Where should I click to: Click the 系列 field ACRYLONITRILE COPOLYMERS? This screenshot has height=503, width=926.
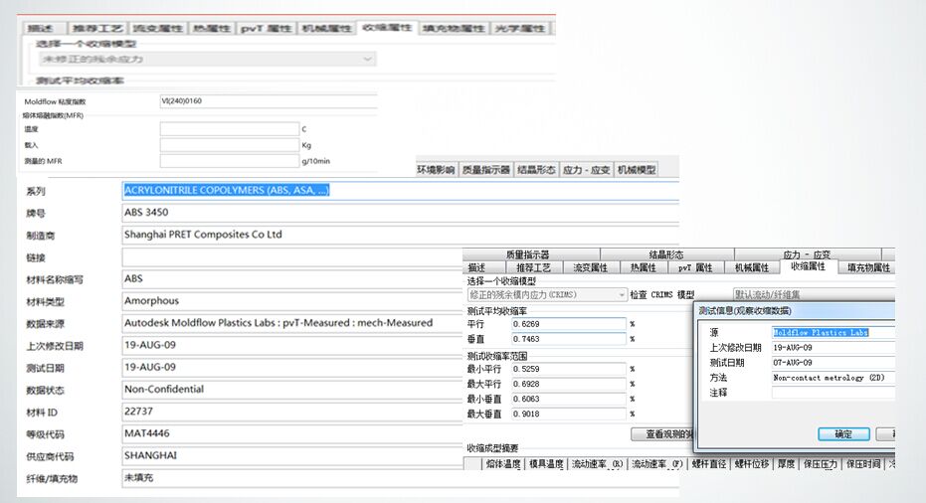401,190
